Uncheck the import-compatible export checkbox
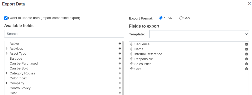 point(6,18)
